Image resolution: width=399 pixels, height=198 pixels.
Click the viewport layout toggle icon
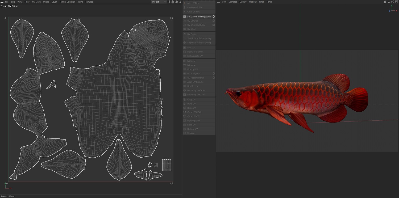[396, 2]
